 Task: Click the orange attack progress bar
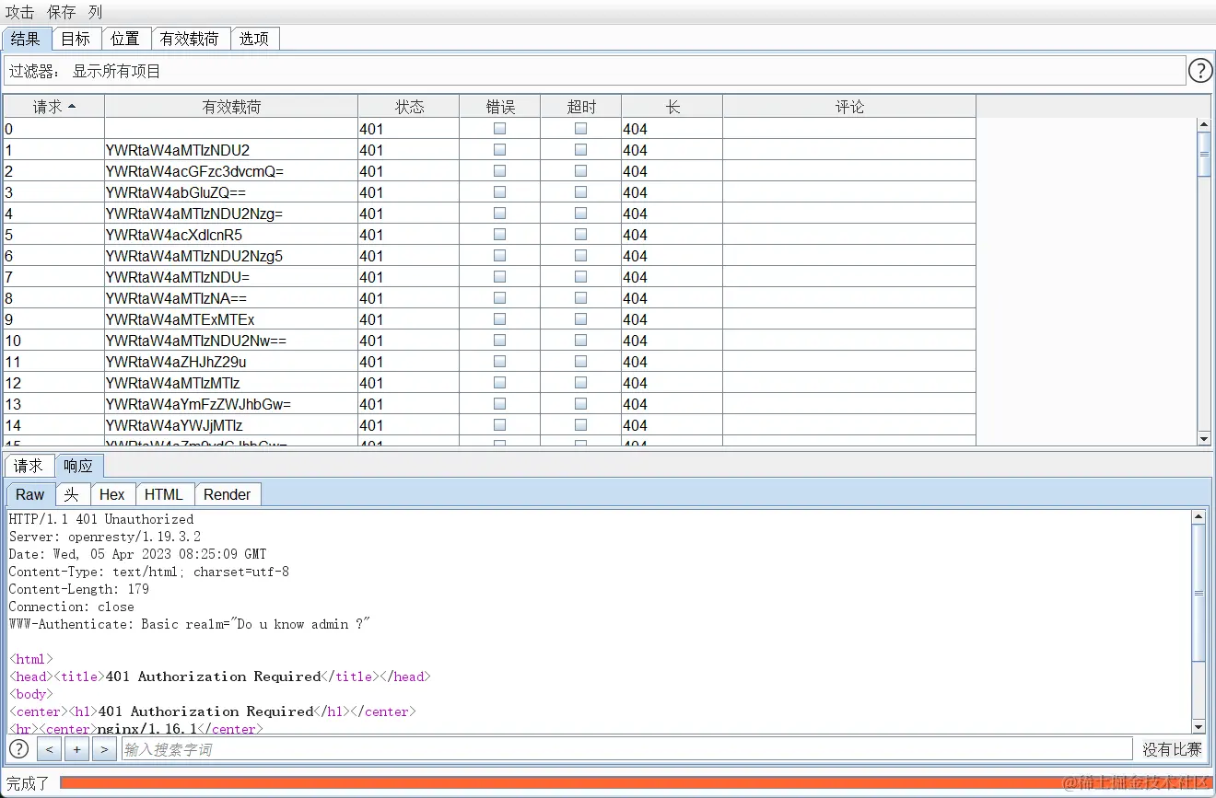pyautogui.click(x=635, y=783)
